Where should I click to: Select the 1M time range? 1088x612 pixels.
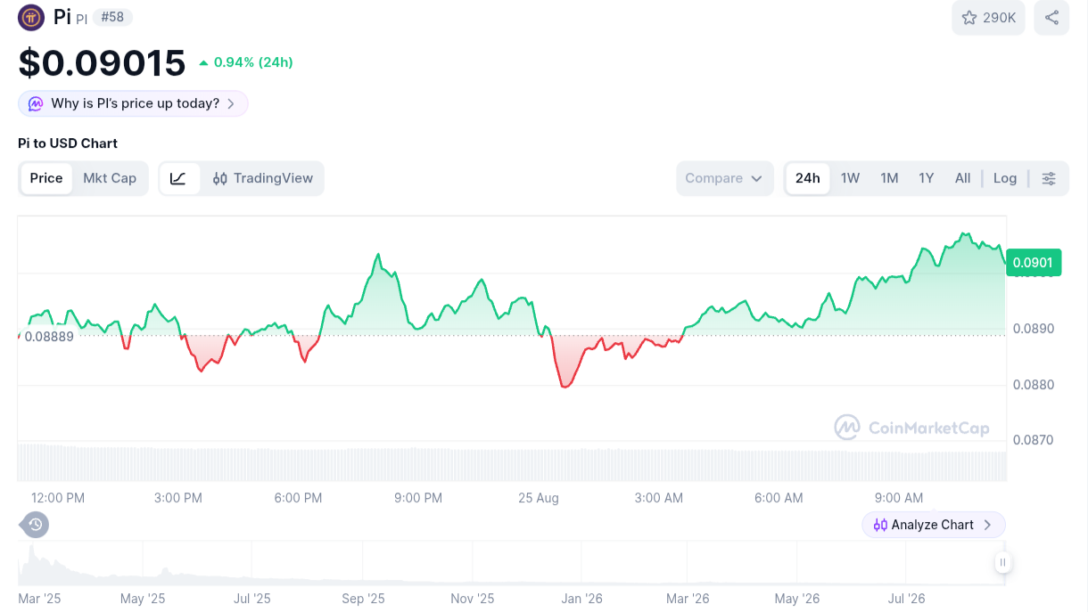[x=889, y=178]
